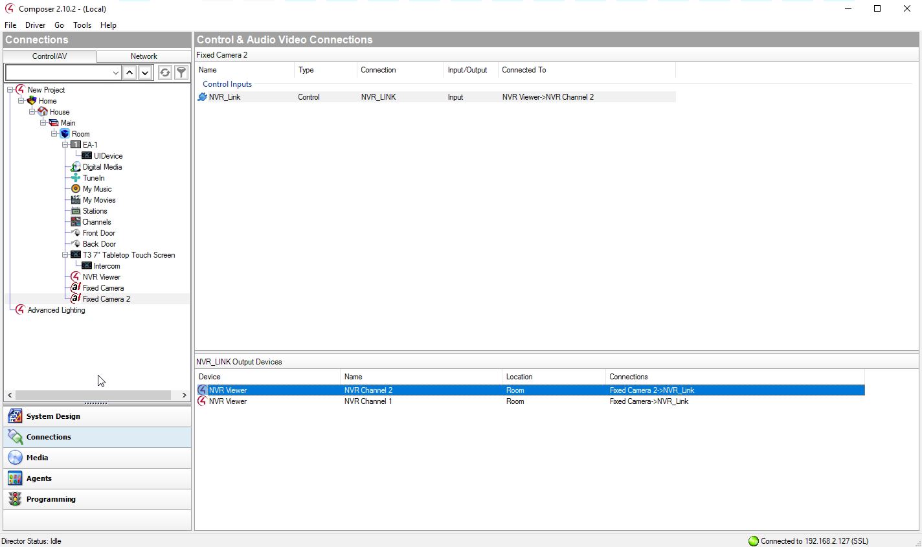Switch to the Network tab
The width and height of the screenshot is (922, 547).
tap(144, 56)
